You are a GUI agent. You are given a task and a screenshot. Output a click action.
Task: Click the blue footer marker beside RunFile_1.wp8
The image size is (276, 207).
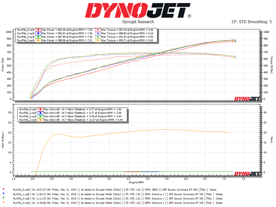tap(3, 194)
